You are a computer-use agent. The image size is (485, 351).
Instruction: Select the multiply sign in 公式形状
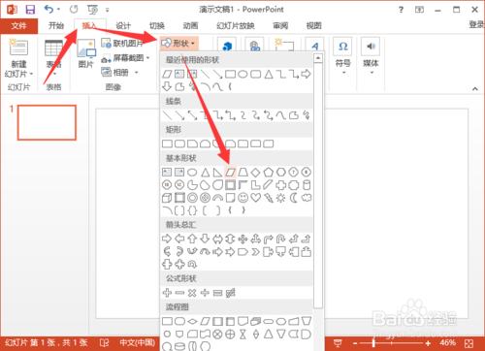click(x=192, y=293)
